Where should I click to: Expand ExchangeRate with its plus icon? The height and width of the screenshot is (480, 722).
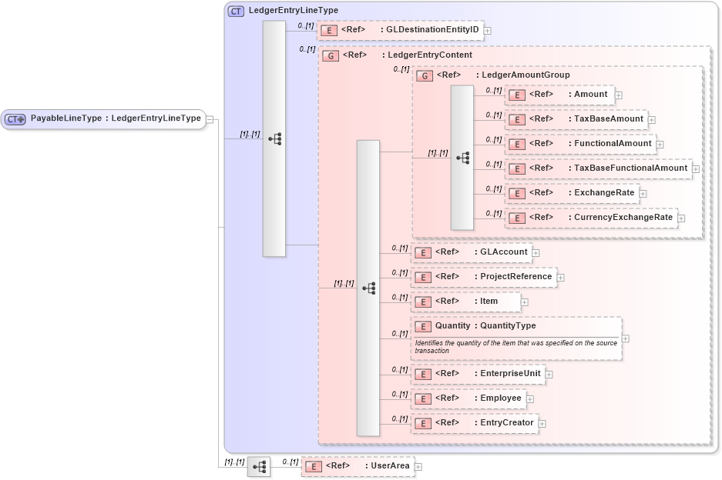click(x=642, y=193)
